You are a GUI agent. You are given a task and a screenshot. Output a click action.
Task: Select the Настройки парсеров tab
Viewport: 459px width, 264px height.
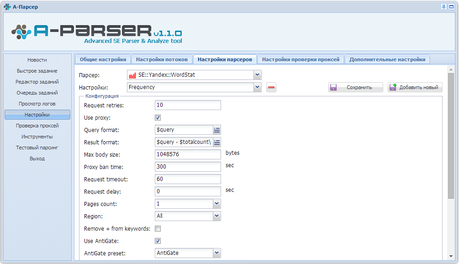tap(225, 59)
